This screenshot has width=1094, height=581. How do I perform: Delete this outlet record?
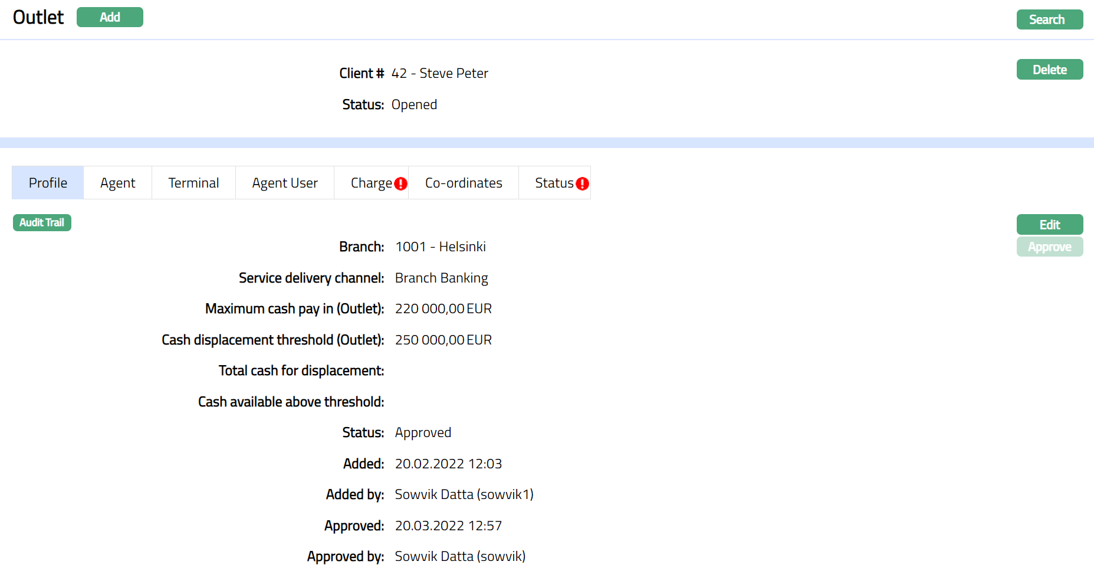click(1049, 70)
